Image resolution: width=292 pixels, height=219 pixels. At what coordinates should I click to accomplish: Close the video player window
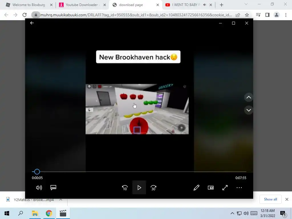point(247,23)
